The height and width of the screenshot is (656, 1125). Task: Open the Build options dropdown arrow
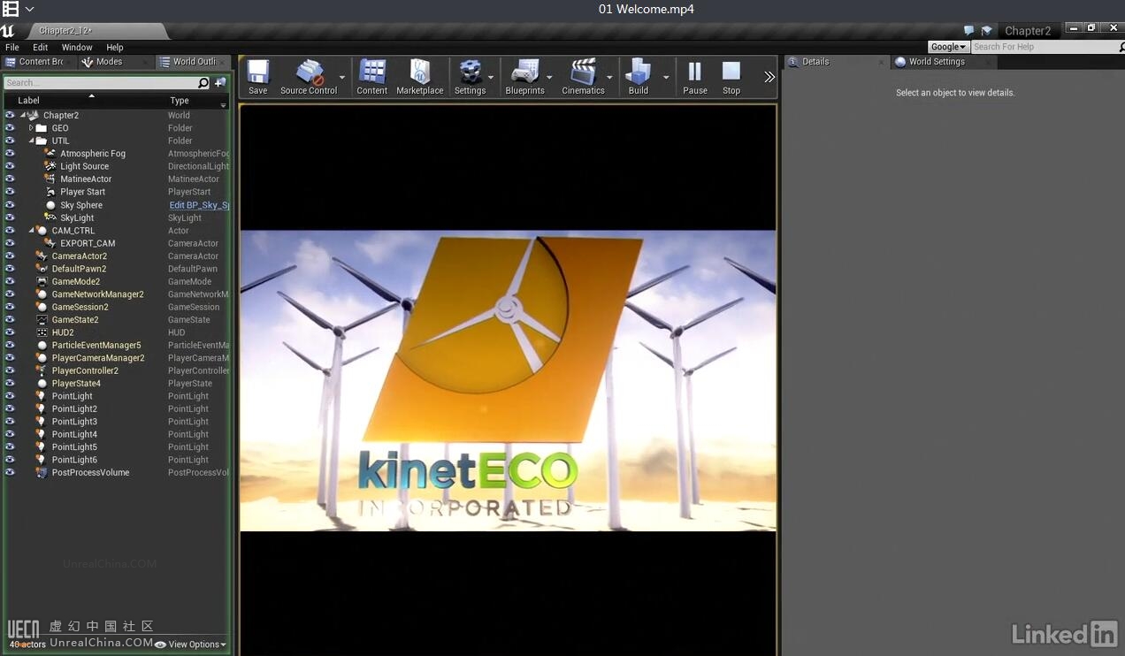click(x=666, y=78)
